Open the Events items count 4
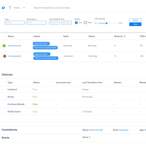Screen dimensions: 146x146 pos(90,137)
